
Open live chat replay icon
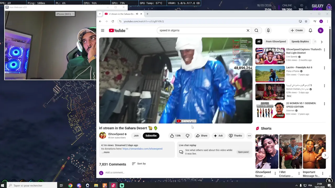coord(181,152)
